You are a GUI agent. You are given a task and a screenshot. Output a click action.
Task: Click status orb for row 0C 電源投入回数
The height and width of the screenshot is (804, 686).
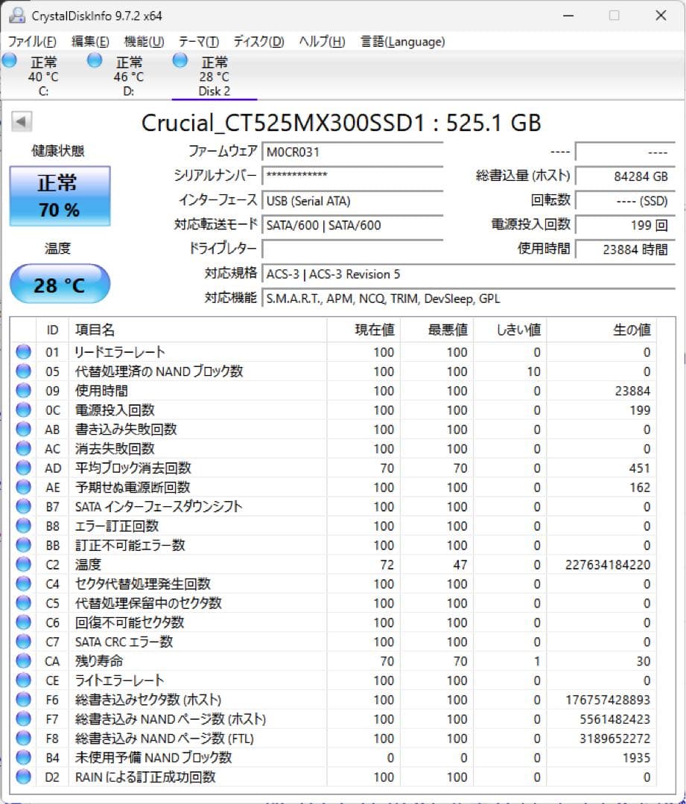click(23, 409)
